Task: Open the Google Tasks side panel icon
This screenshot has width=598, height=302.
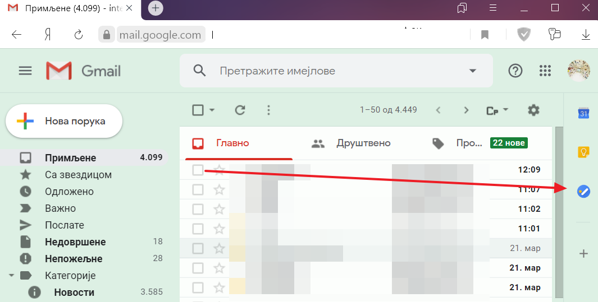Action: click(x=583, y=192)
